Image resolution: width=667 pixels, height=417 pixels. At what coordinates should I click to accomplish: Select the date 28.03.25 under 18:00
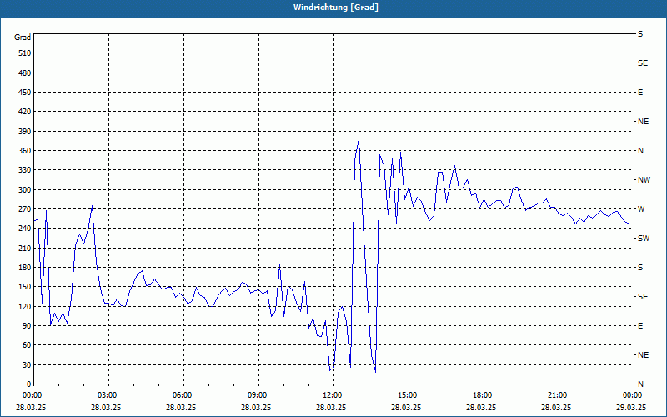[x=481, y=407]
